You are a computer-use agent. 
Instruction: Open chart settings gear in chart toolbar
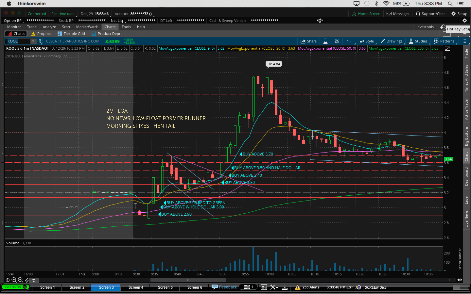(x=337, y=41)
